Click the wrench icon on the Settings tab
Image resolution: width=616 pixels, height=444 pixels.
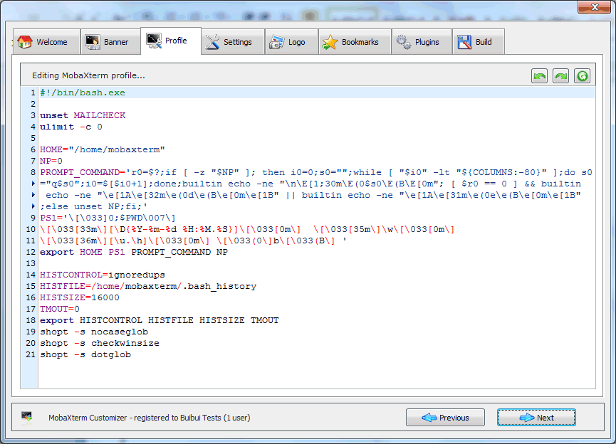(212, 42)
